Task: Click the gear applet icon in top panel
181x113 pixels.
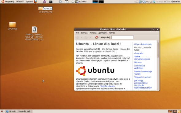Action: pyautogui.click(x=73, y=2)
